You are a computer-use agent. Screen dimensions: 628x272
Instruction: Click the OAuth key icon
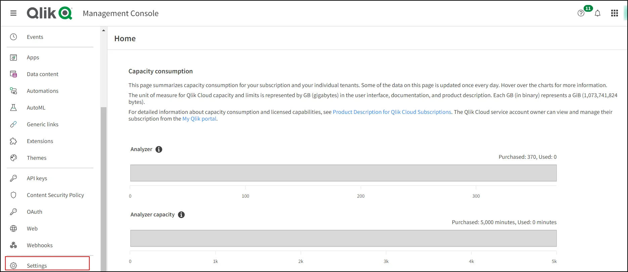coord(13,212)
